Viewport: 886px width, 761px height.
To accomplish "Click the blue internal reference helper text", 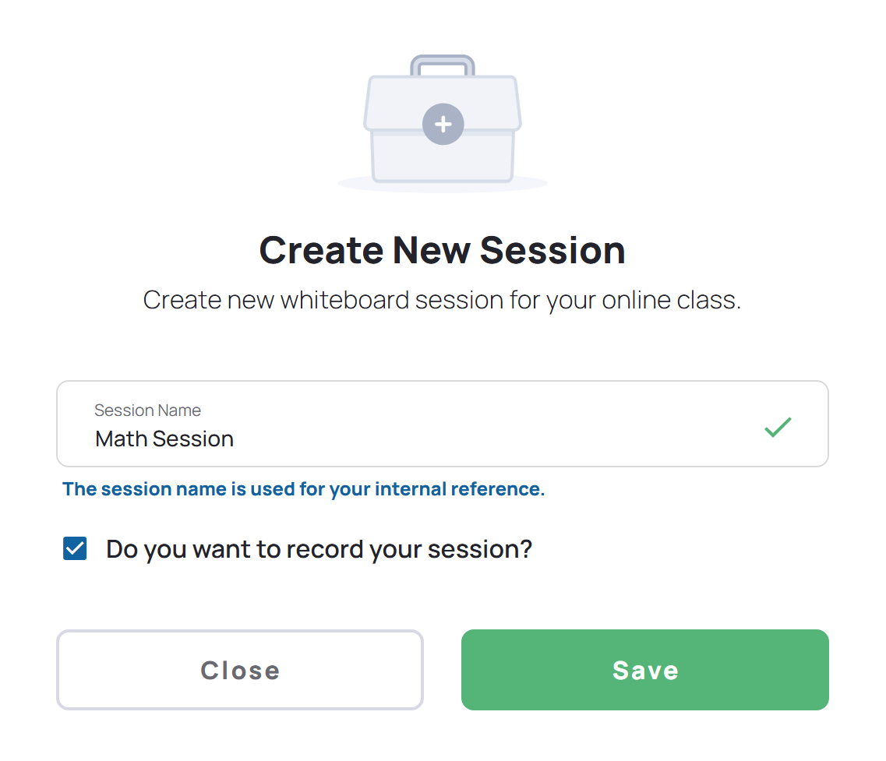I will point(303,489).
